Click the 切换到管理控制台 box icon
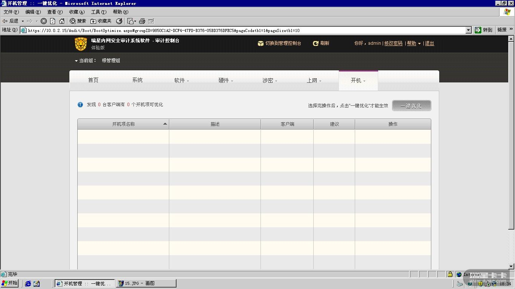Viewport: 515px width, 289px height. pyautogui.click(x=261, y=44)
